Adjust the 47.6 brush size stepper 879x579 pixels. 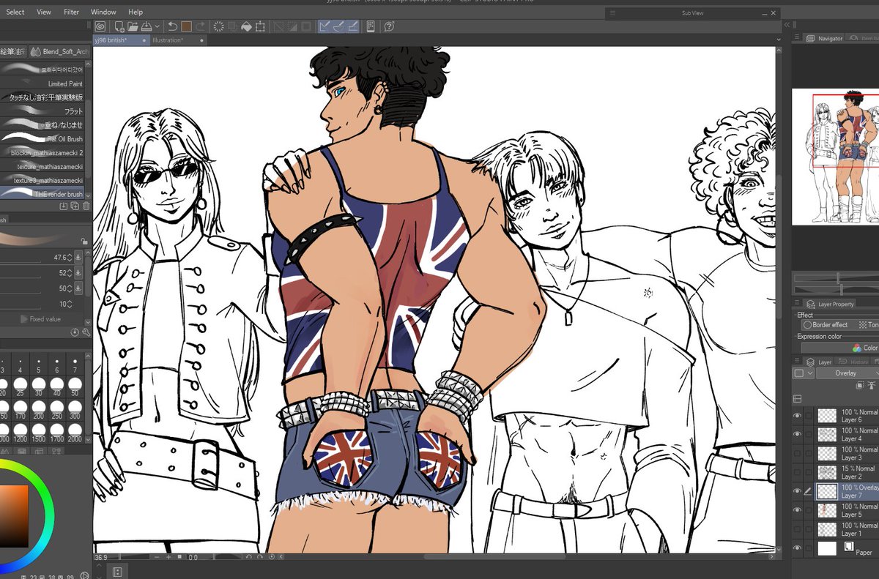(x=70, y=258)
